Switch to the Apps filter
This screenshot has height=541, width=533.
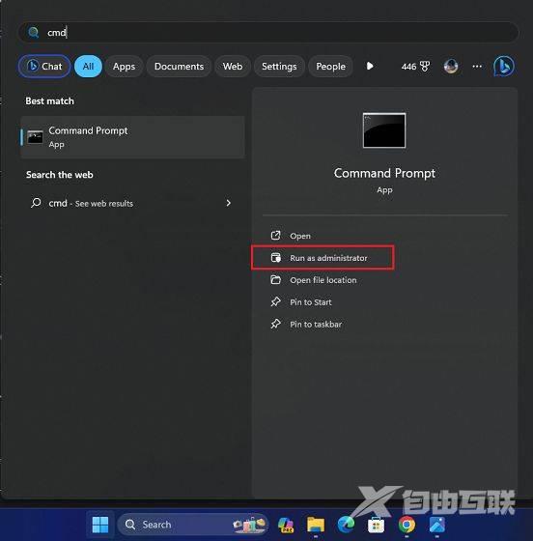(125, 66)
